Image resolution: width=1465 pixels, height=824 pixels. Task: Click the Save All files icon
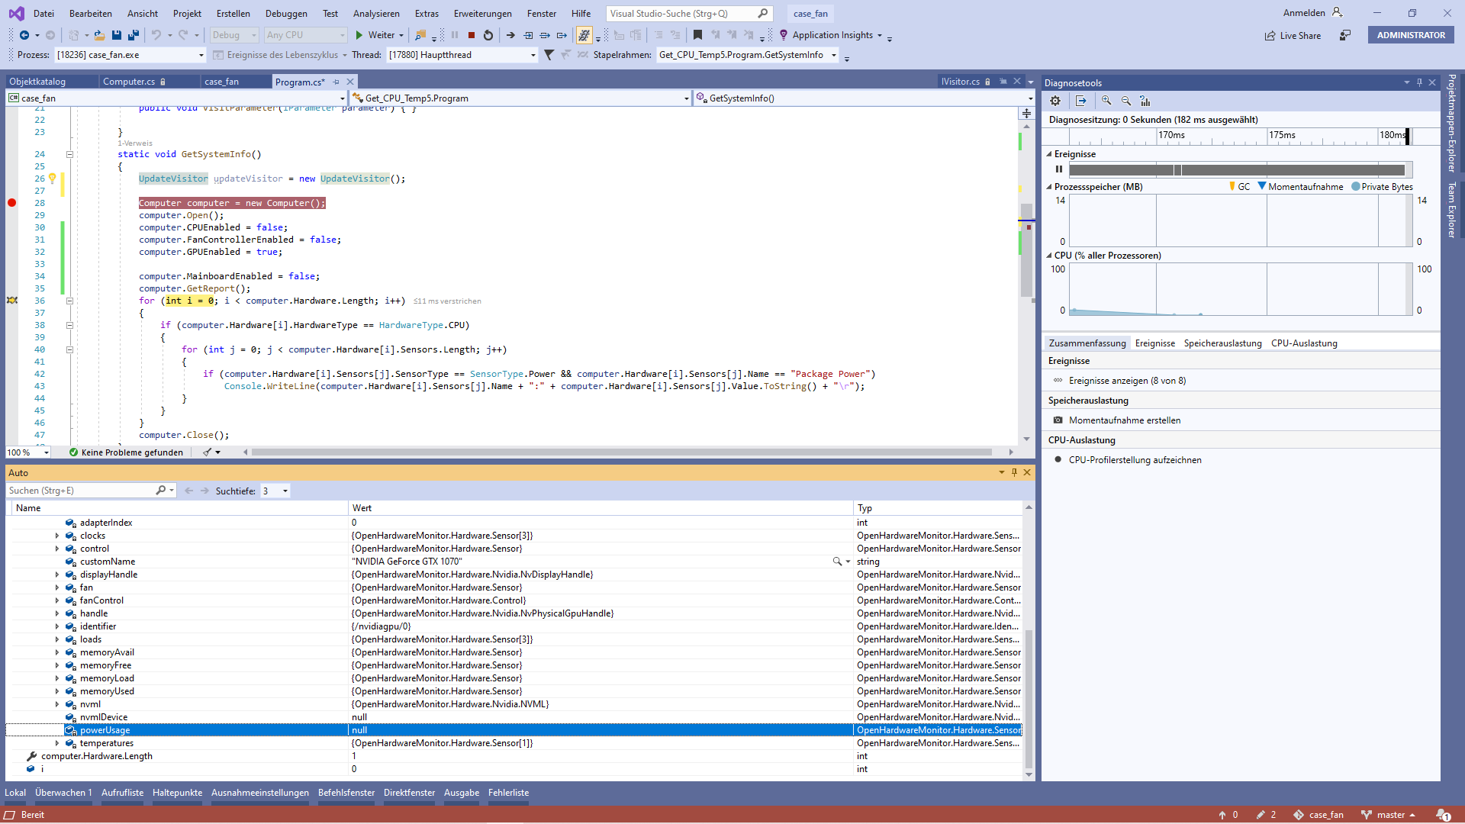(134, 35)
